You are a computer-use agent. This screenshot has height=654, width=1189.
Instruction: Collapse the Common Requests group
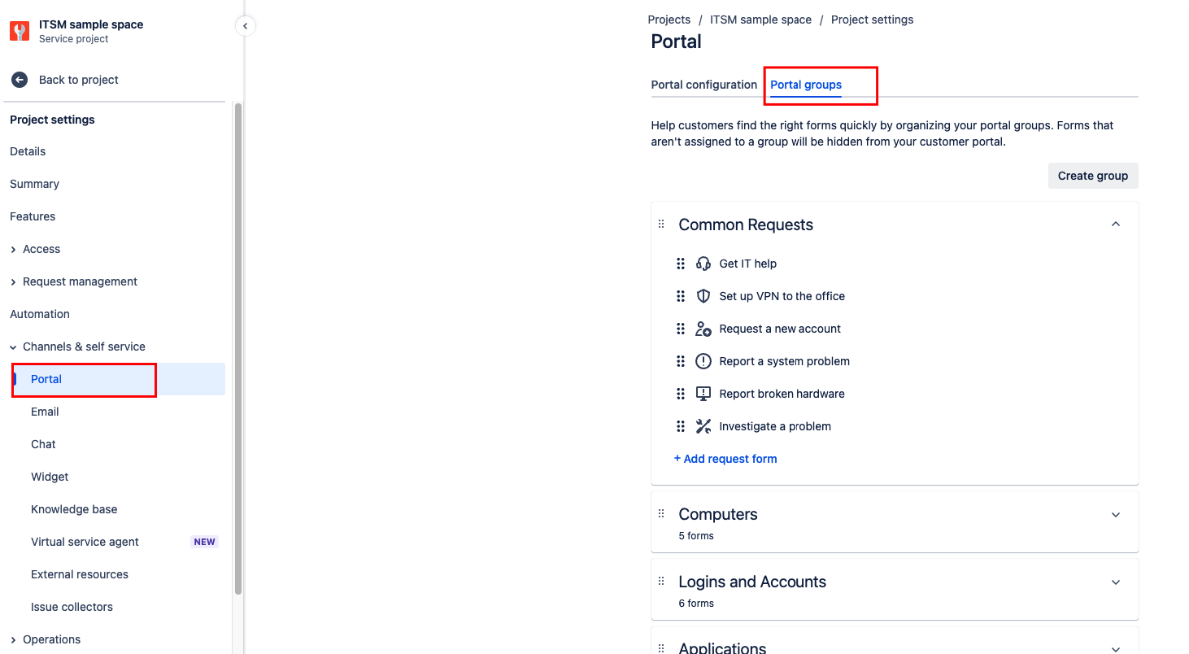pos(1115,223)
